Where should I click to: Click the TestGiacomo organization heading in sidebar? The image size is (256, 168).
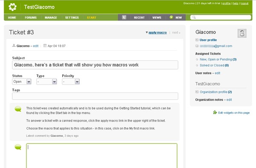pos(208,84)
